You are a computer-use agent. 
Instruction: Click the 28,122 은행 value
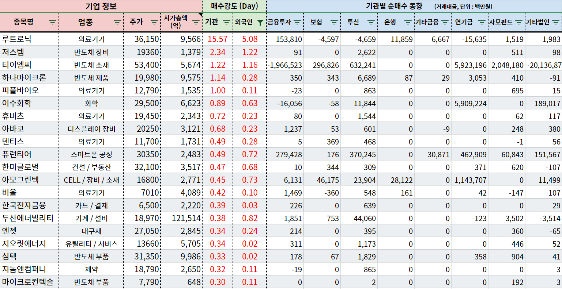[x=401, y=180]
